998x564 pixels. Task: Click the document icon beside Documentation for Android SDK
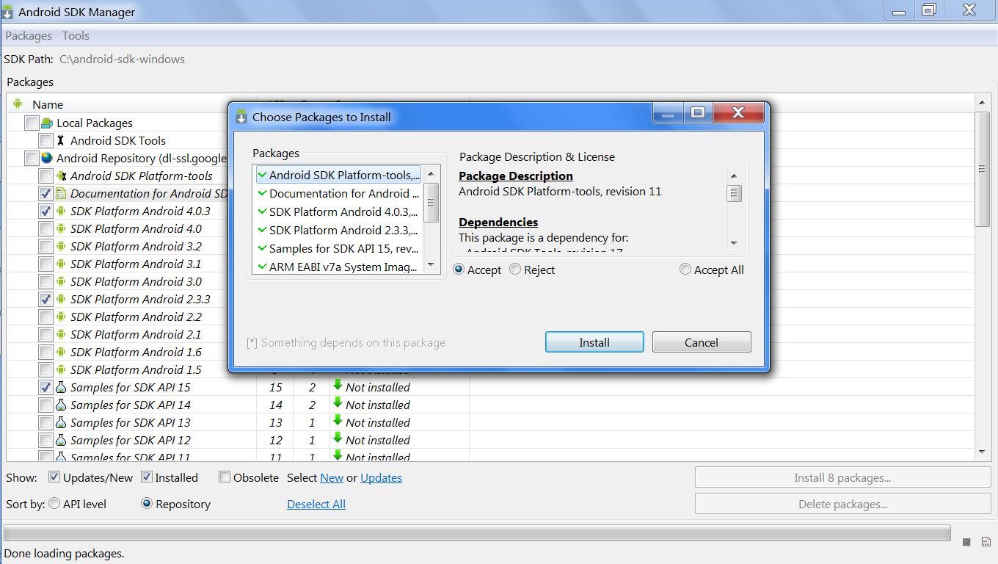coord(61,193)
